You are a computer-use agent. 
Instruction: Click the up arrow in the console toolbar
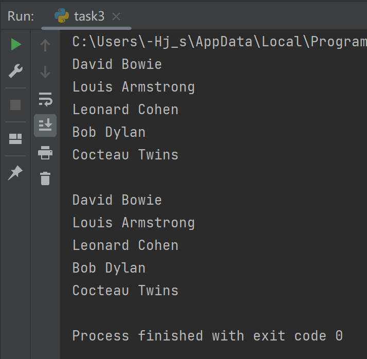coord(45,45)
